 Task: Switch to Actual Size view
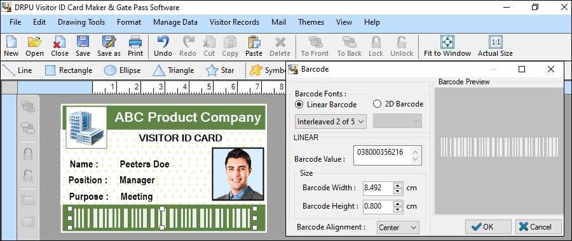click(x=495, y=46)
